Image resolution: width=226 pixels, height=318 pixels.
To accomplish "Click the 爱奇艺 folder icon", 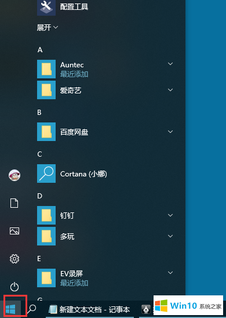I will [x=46, y=90].
